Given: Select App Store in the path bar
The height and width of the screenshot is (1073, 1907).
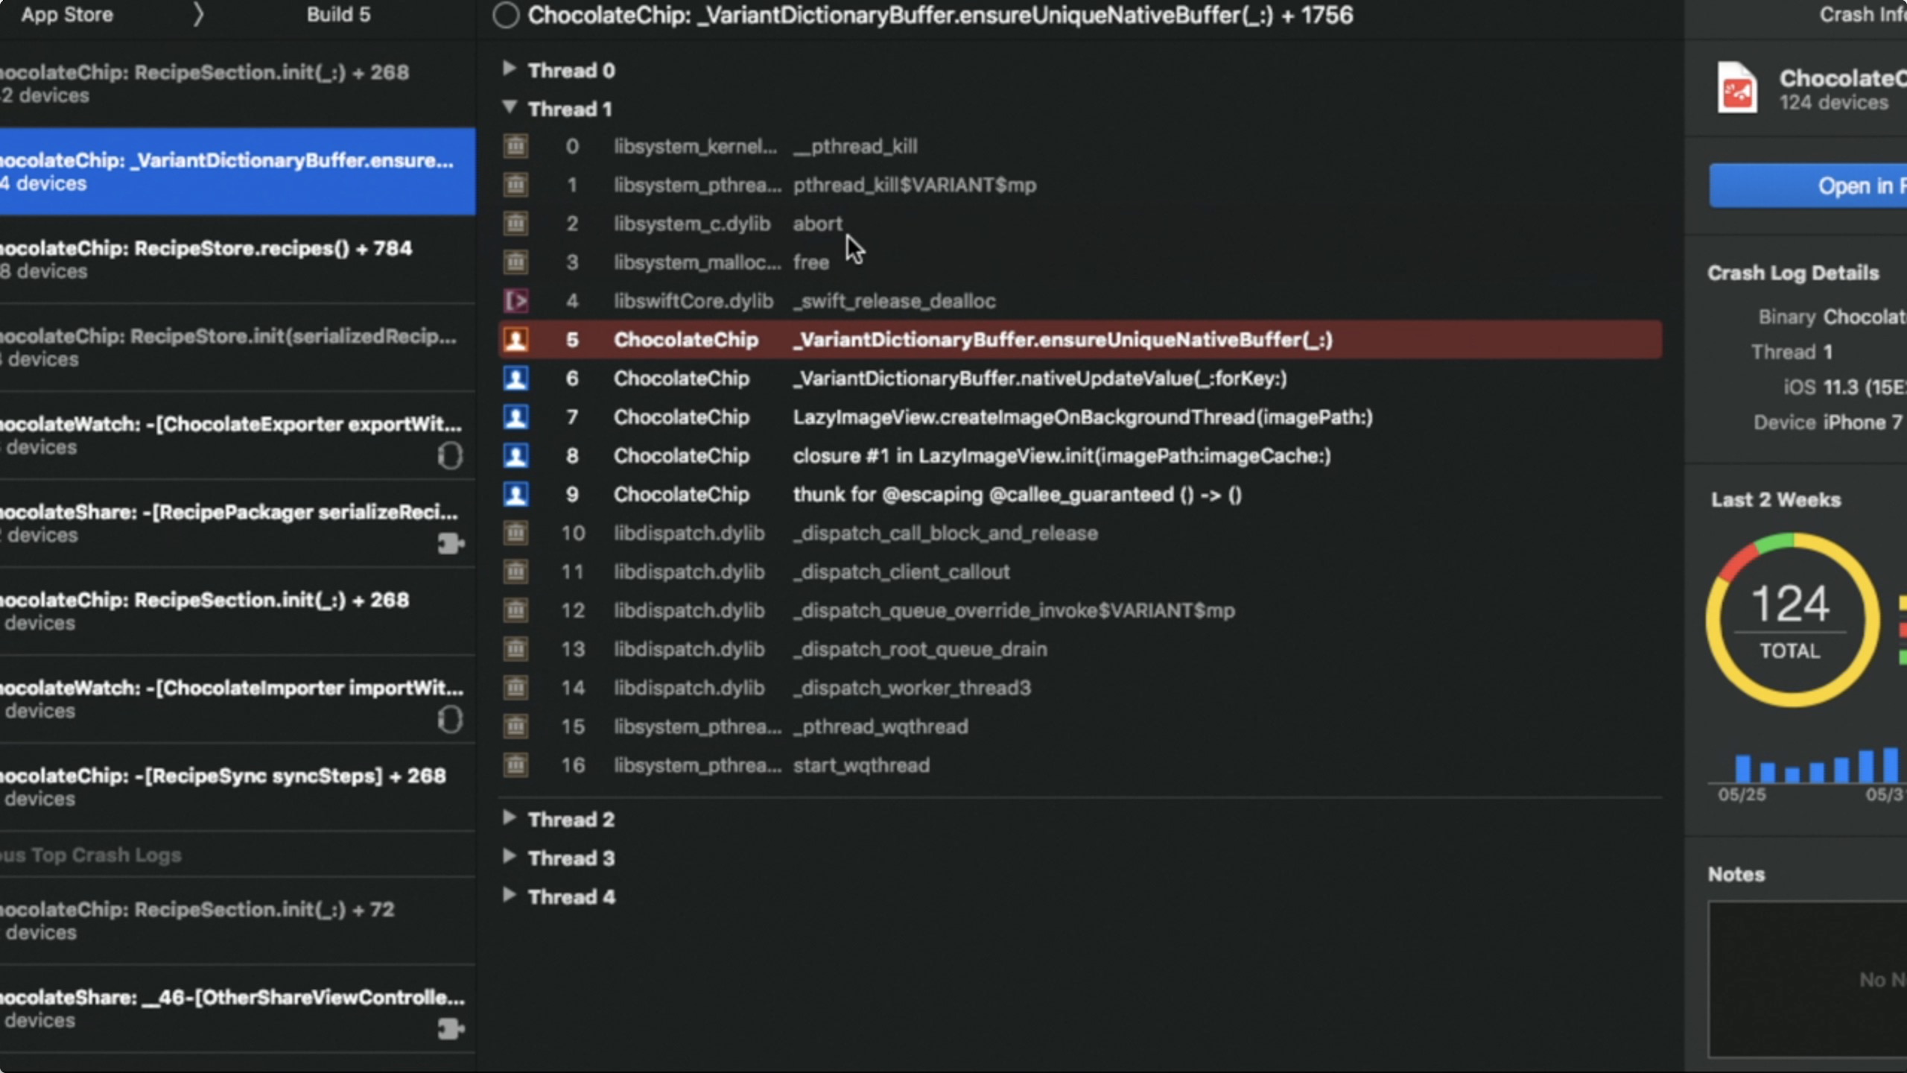Looking at the screenshot, I should click(x=67, y=15).
